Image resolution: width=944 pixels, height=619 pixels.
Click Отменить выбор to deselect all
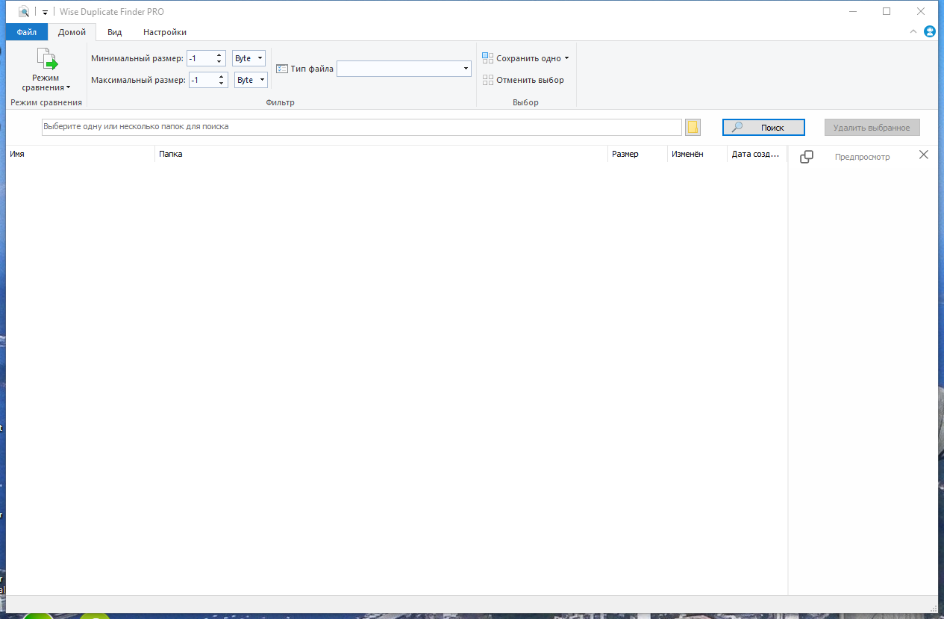click(523, 80)
